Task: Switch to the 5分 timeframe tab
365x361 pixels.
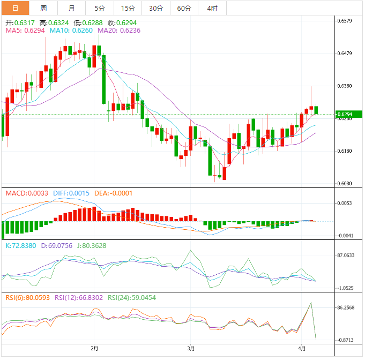Action: pyautogui.click(x=100, y=8)
